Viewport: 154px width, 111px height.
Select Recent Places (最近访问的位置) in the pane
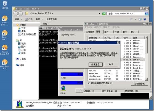pyautogui.click(x=27, y=34)
